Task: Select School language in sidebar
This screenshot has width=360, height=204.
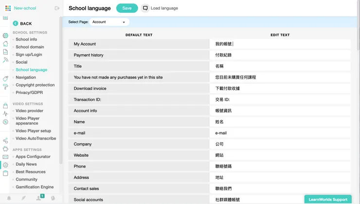Action: click(32, 70)
